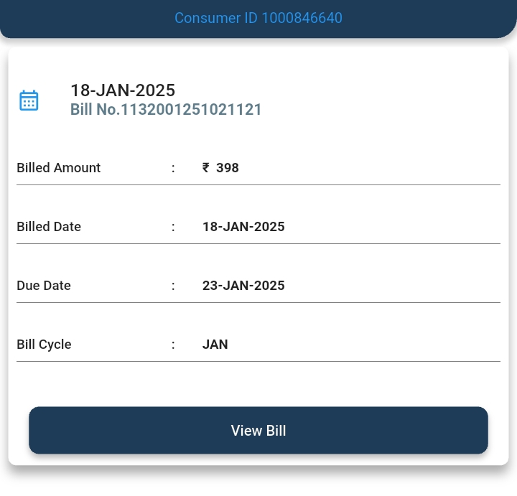Click the calendar icon beside the bill date
517x496 pixels.
coord(29,100)
